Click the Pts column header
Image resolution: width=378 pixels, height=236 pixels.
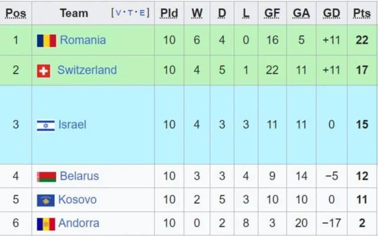point(361,13)
